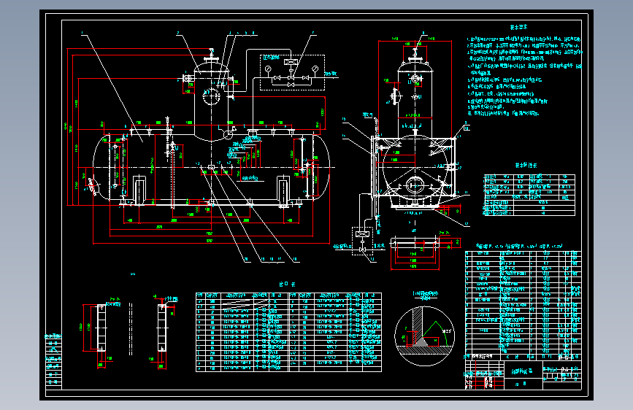Select the title block in drawing corner
Image resolution: width=633 pixels, height=410 pixels.
tap(523, 375)
